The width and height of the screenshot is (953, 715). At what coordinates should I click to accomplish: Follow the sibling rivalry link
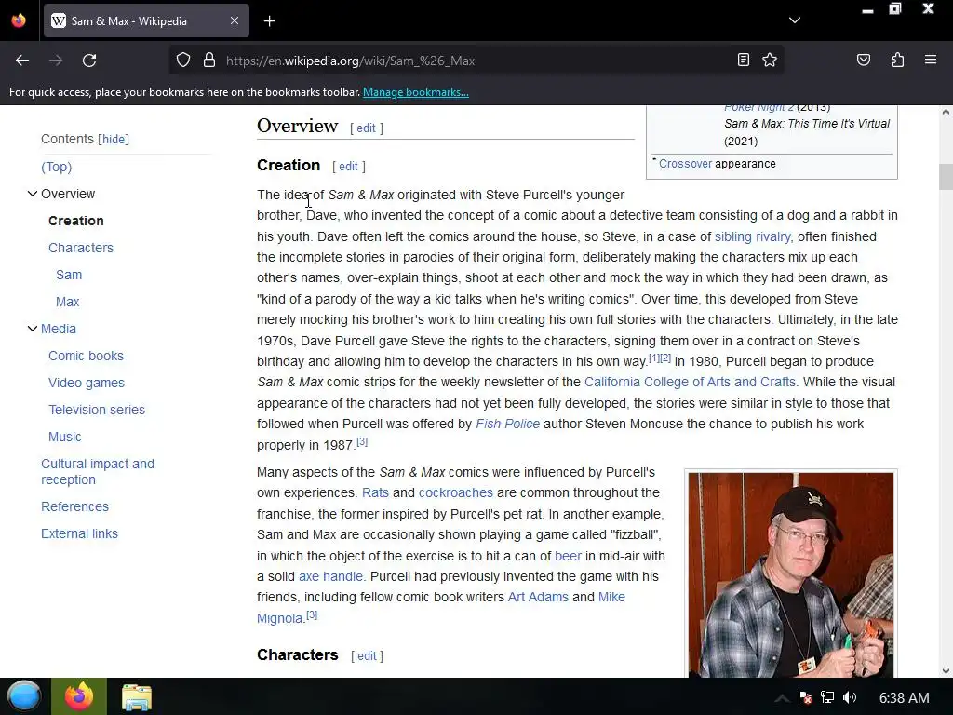(752, 236)
